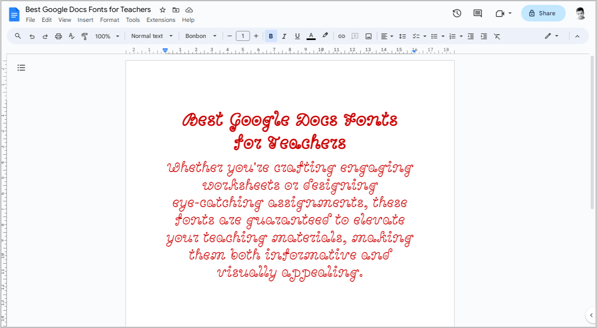Click the font size input field
The width and height of the screenshot is (597, 328).
click(243, 36)
